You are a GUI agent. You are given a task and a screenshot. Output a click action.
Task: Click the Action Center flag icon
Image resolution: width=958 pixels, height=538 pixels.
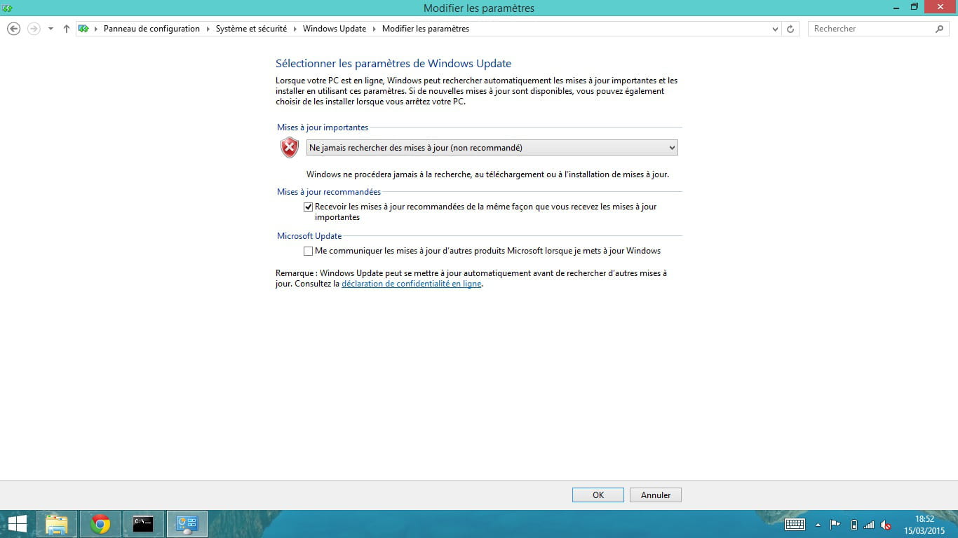tap(835, 525)
